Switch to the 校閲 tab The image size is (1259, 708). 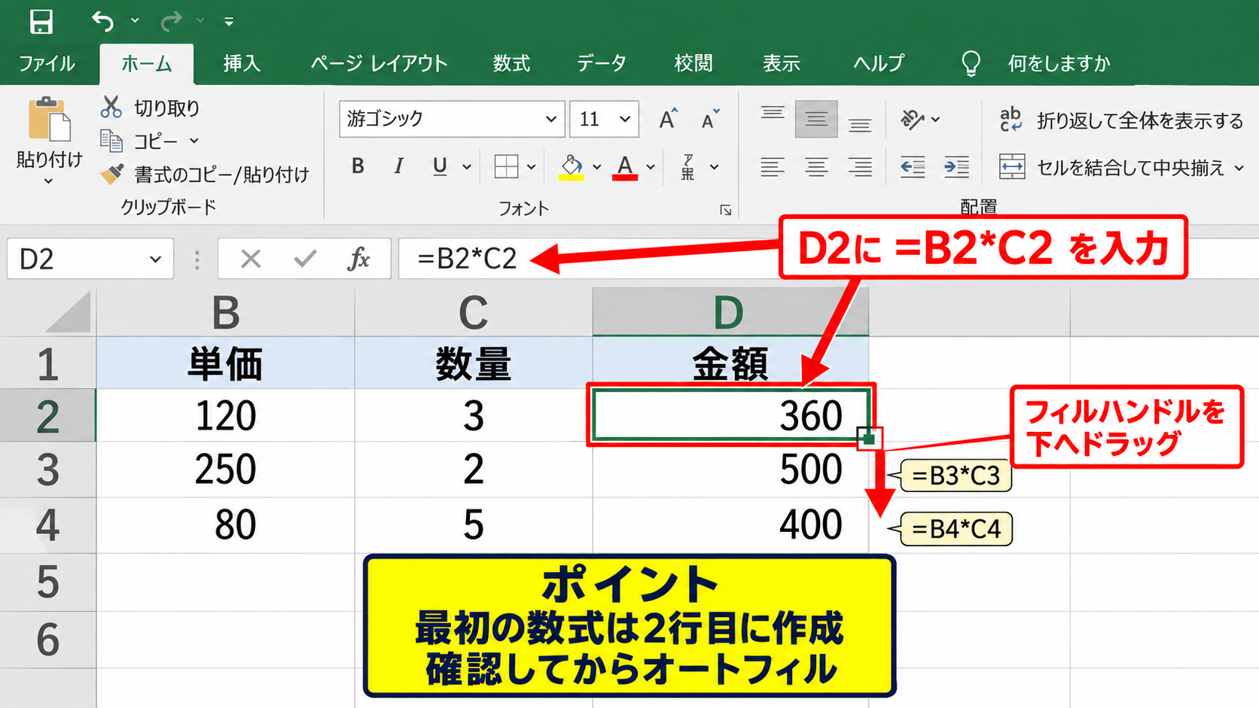tap(694, 63)
